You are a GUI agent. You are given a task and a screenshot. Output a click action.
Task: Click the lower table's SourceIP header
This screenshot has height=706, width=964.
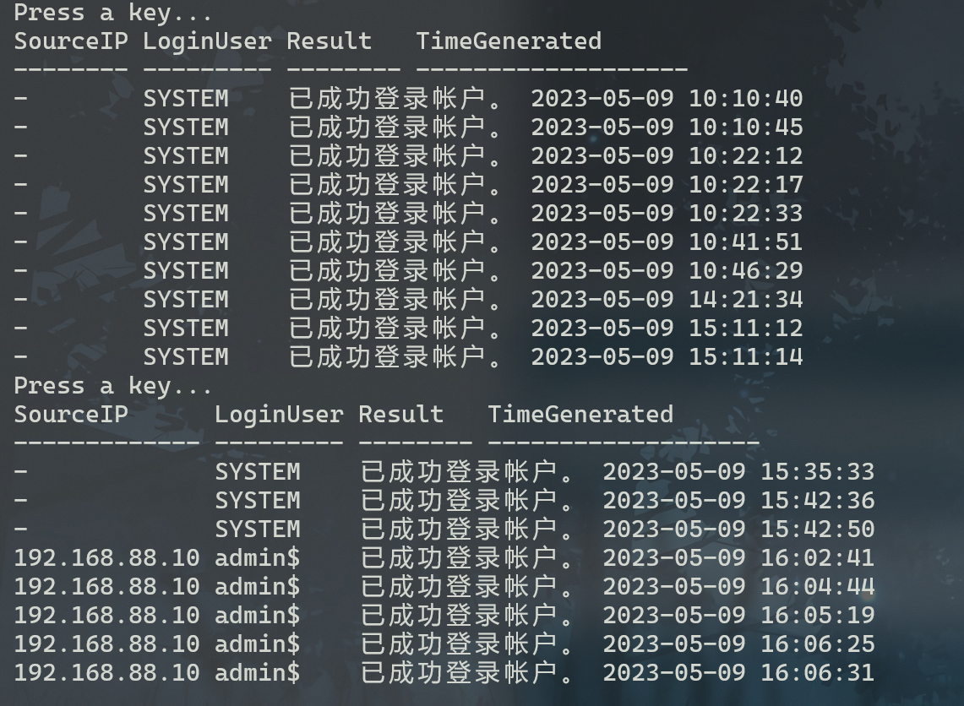[x=71, y=415]
